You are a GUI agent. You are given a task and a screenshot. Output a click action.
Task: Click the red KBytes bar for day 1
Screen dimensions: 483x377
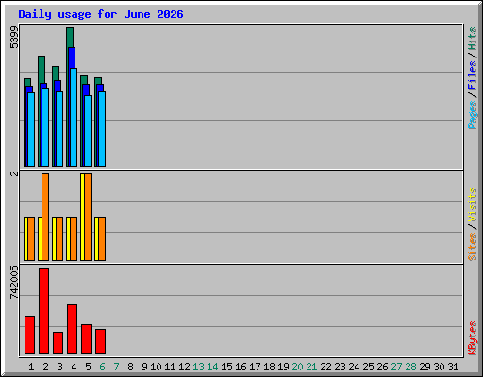point(29,335)
